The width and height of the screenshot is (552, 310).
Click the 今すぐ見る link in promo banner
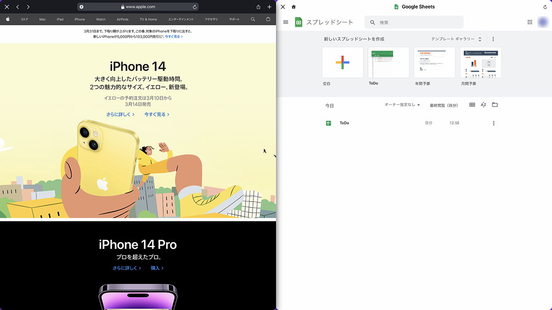(174, 36)
